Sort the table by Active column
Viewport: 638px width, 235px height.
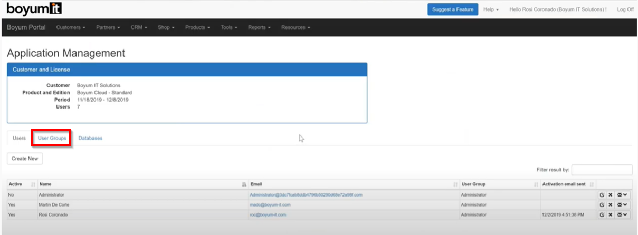[22, 184]
